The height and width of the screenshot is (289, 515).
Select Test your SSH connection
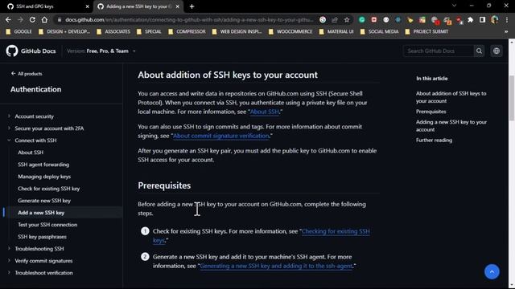pos(47,225)
